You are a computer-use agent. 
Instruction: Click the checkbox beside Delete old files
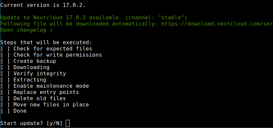(5, 98)
